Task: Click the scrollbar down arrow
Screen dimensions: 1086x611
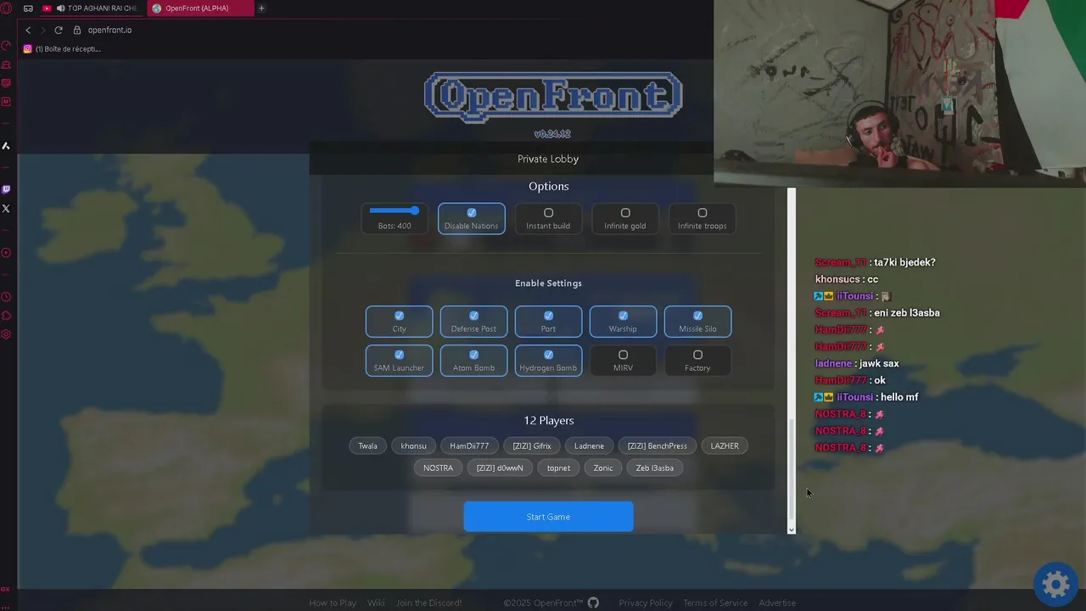Action: 792,530
